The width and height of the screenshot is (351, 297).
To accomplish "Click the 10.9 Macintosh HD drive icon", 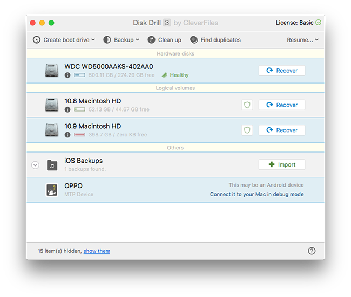I will coord(52,130).
